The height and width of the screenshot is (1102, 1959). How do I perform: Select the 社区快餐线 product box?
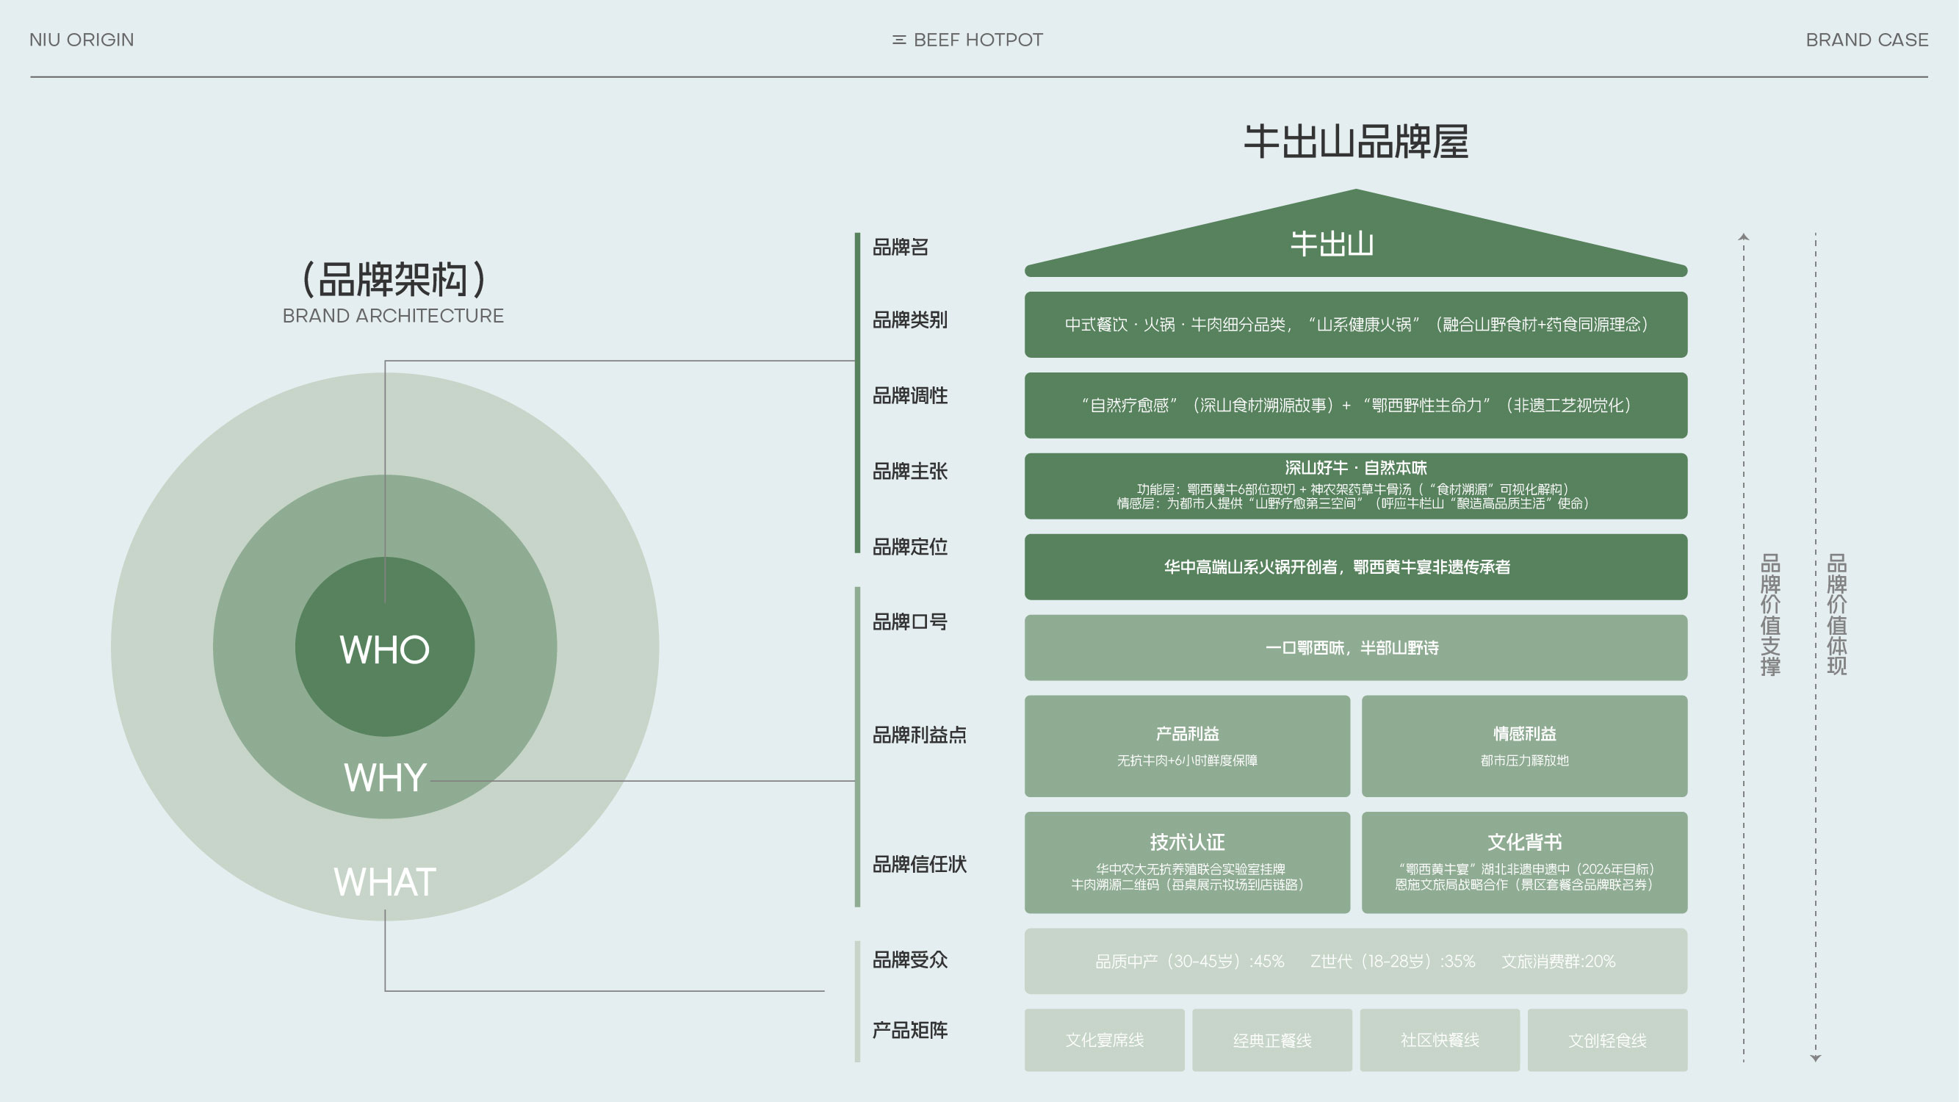(1440, 1040)
